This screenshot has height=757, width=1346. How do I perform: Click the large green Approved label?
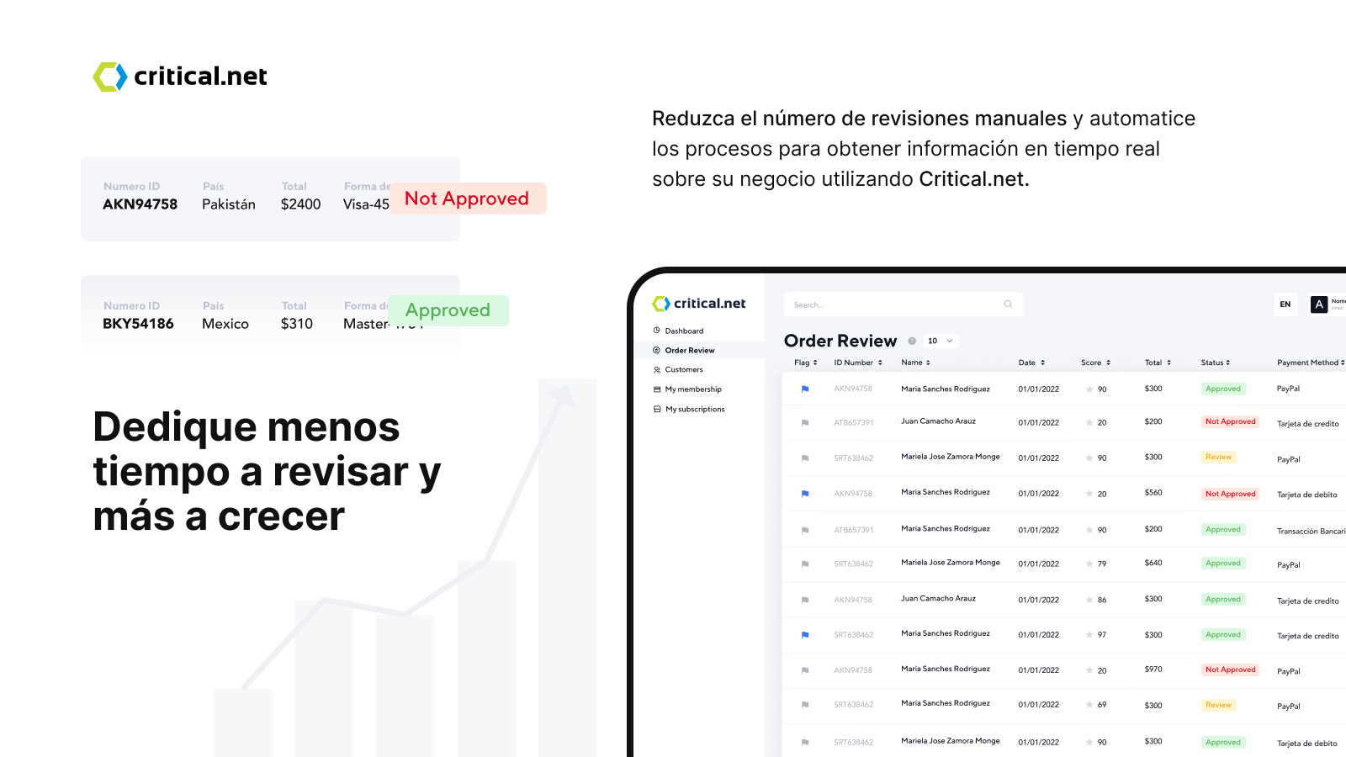(x=448, y=310)
